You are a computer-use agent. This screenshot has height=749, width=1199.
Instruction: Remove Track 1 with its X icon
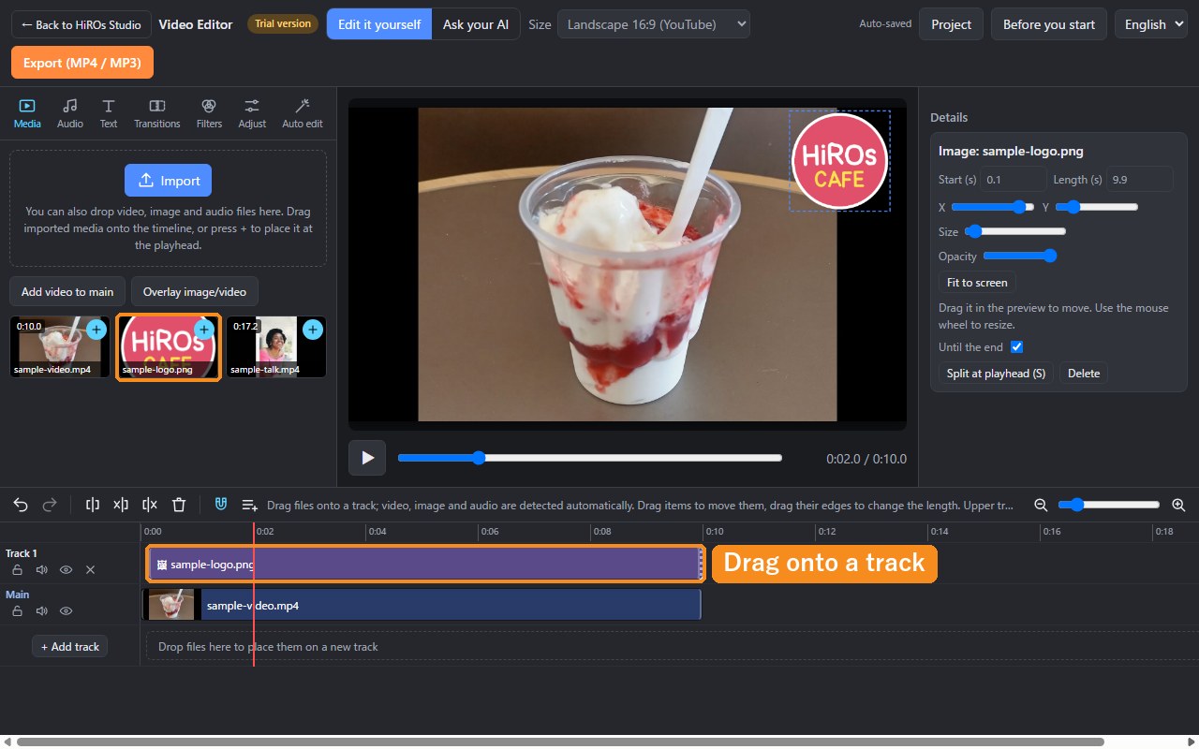[x=90, y=569]
